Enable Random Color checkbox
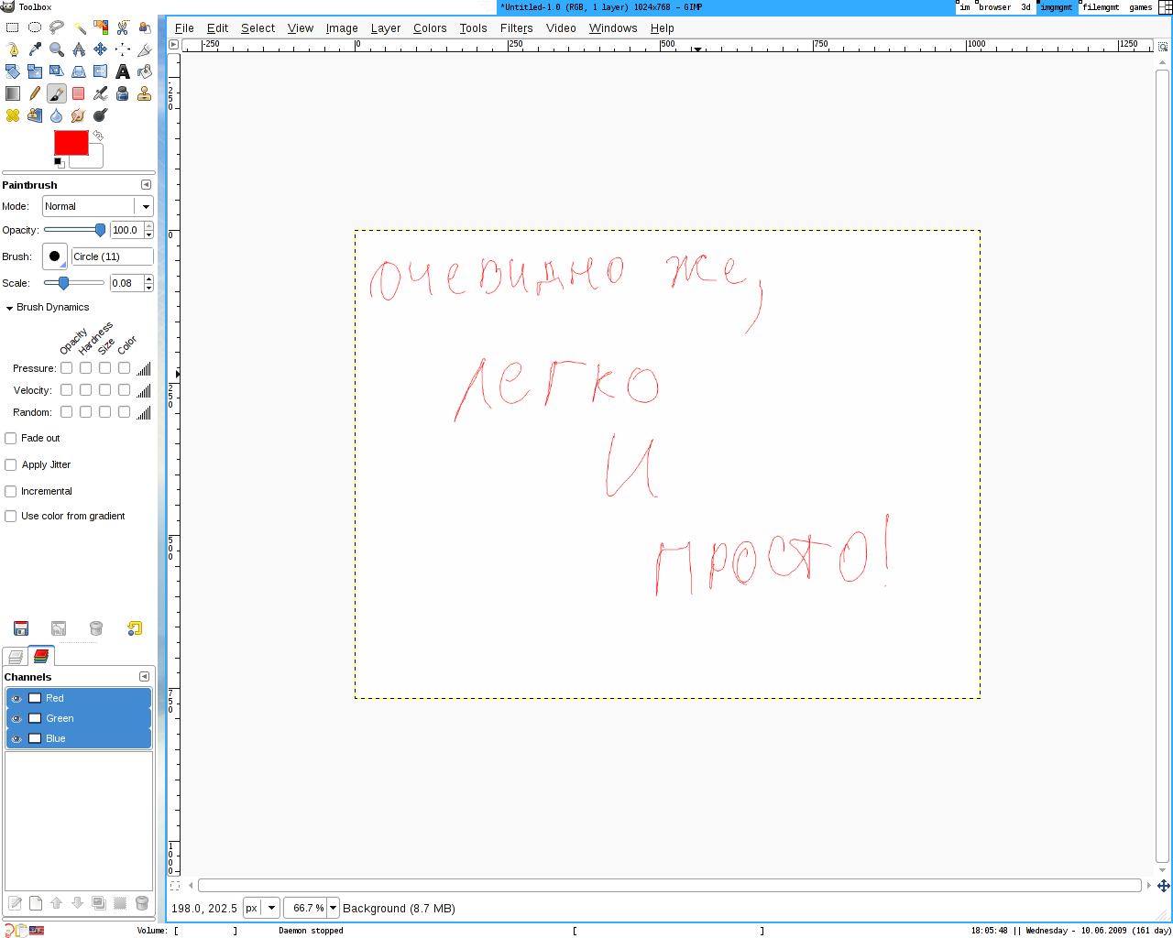The width and height of the screenshot is (1173, 938). pyautogui.click(x=124, y=412)
